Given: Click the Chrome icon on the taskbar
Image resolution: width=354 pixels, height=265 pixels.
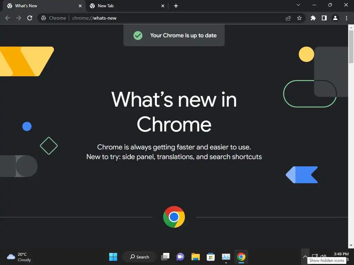Looking at the screenshot, I should pyautogui.click(x=241, y=257).
